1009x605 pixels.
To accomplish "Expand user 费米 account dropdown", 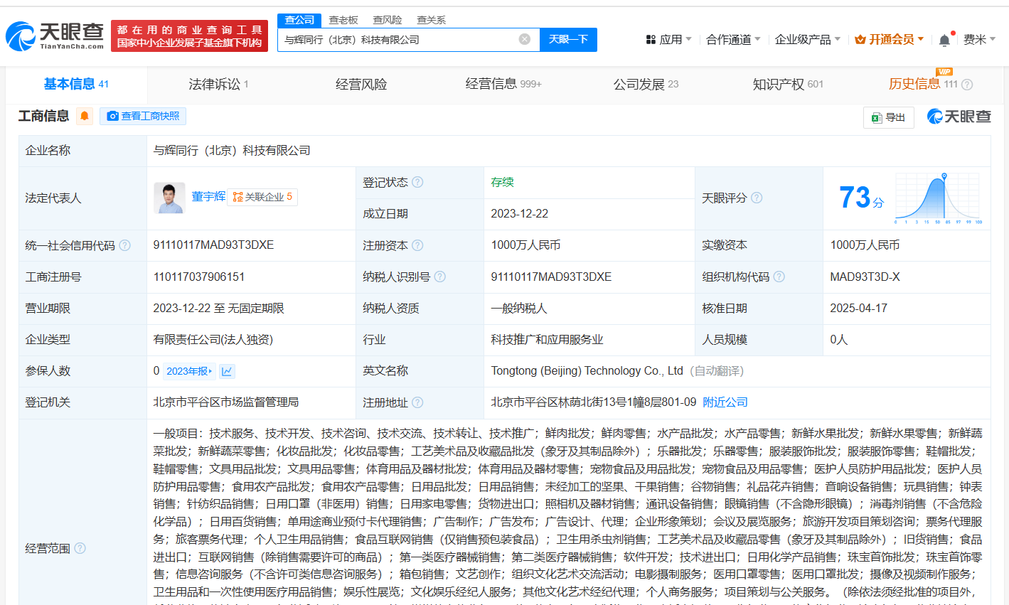I will click(x=979, y=40).
